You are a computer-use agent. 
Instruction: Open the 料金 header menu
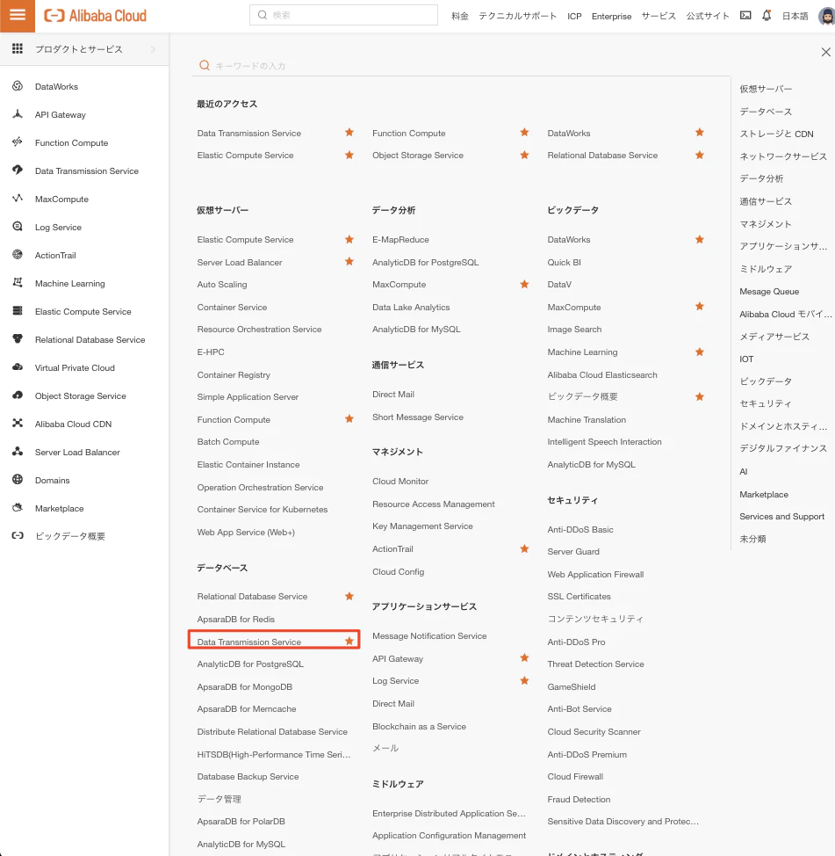[460, 16]
